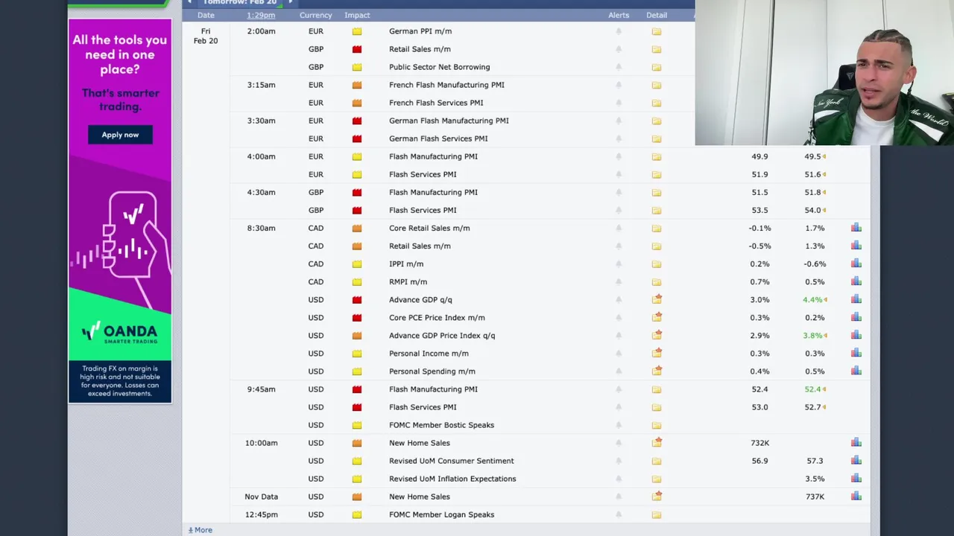The width and height of the screenshot is (954, 536).
Task: Open detail folder for Public Sector Net Borrowing
Action: (657, 67)
